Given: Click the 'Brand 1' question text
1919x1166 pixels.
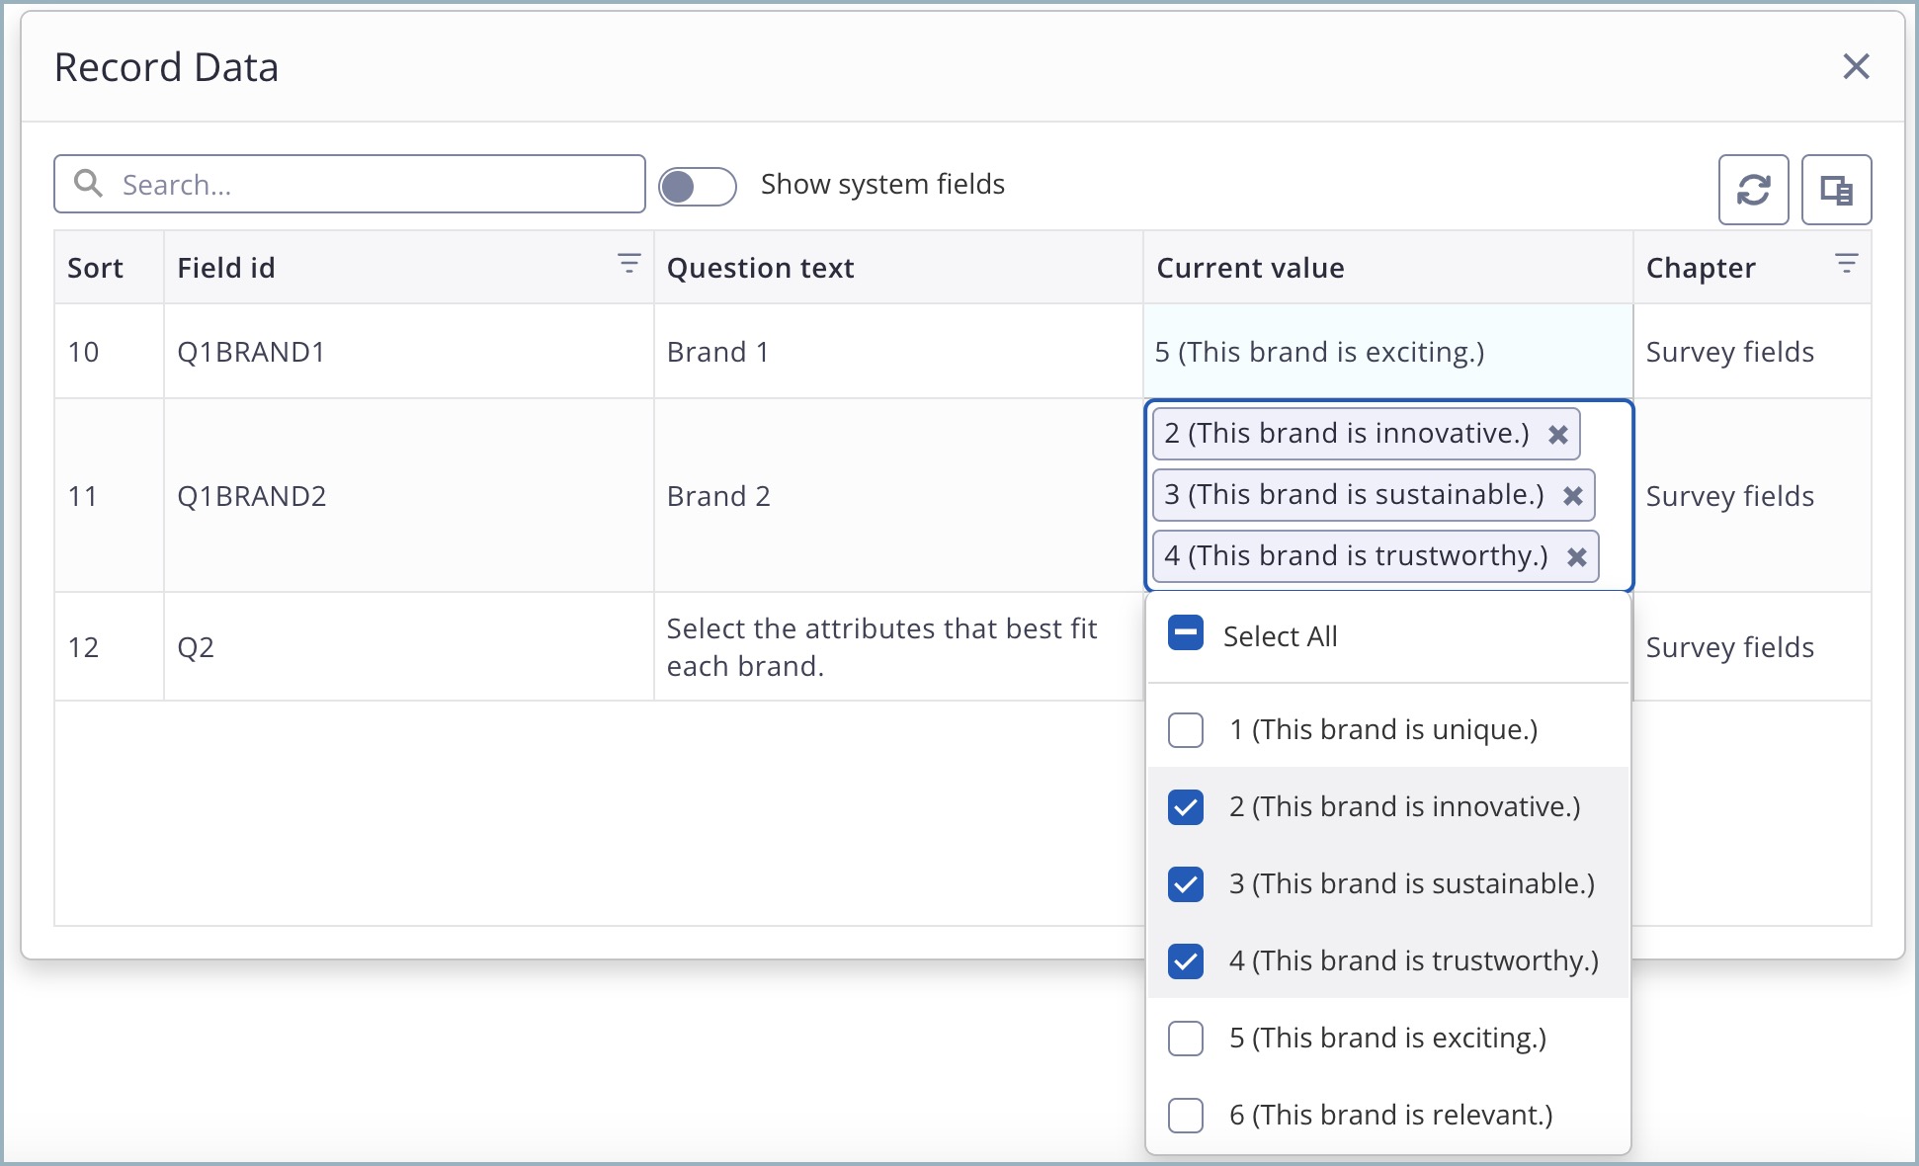Looking at the screenshot, I should pos(717,352).
